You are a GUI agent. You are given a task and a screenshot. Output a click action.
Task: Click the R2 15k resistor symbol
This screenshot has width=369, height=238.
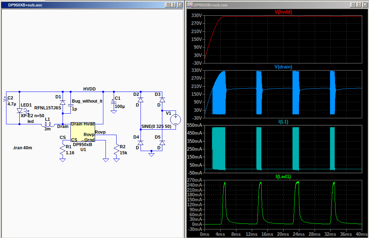(117, 150)
